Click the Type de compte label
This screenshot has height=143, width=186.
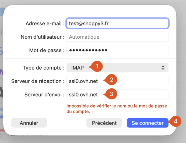point(44,68)
